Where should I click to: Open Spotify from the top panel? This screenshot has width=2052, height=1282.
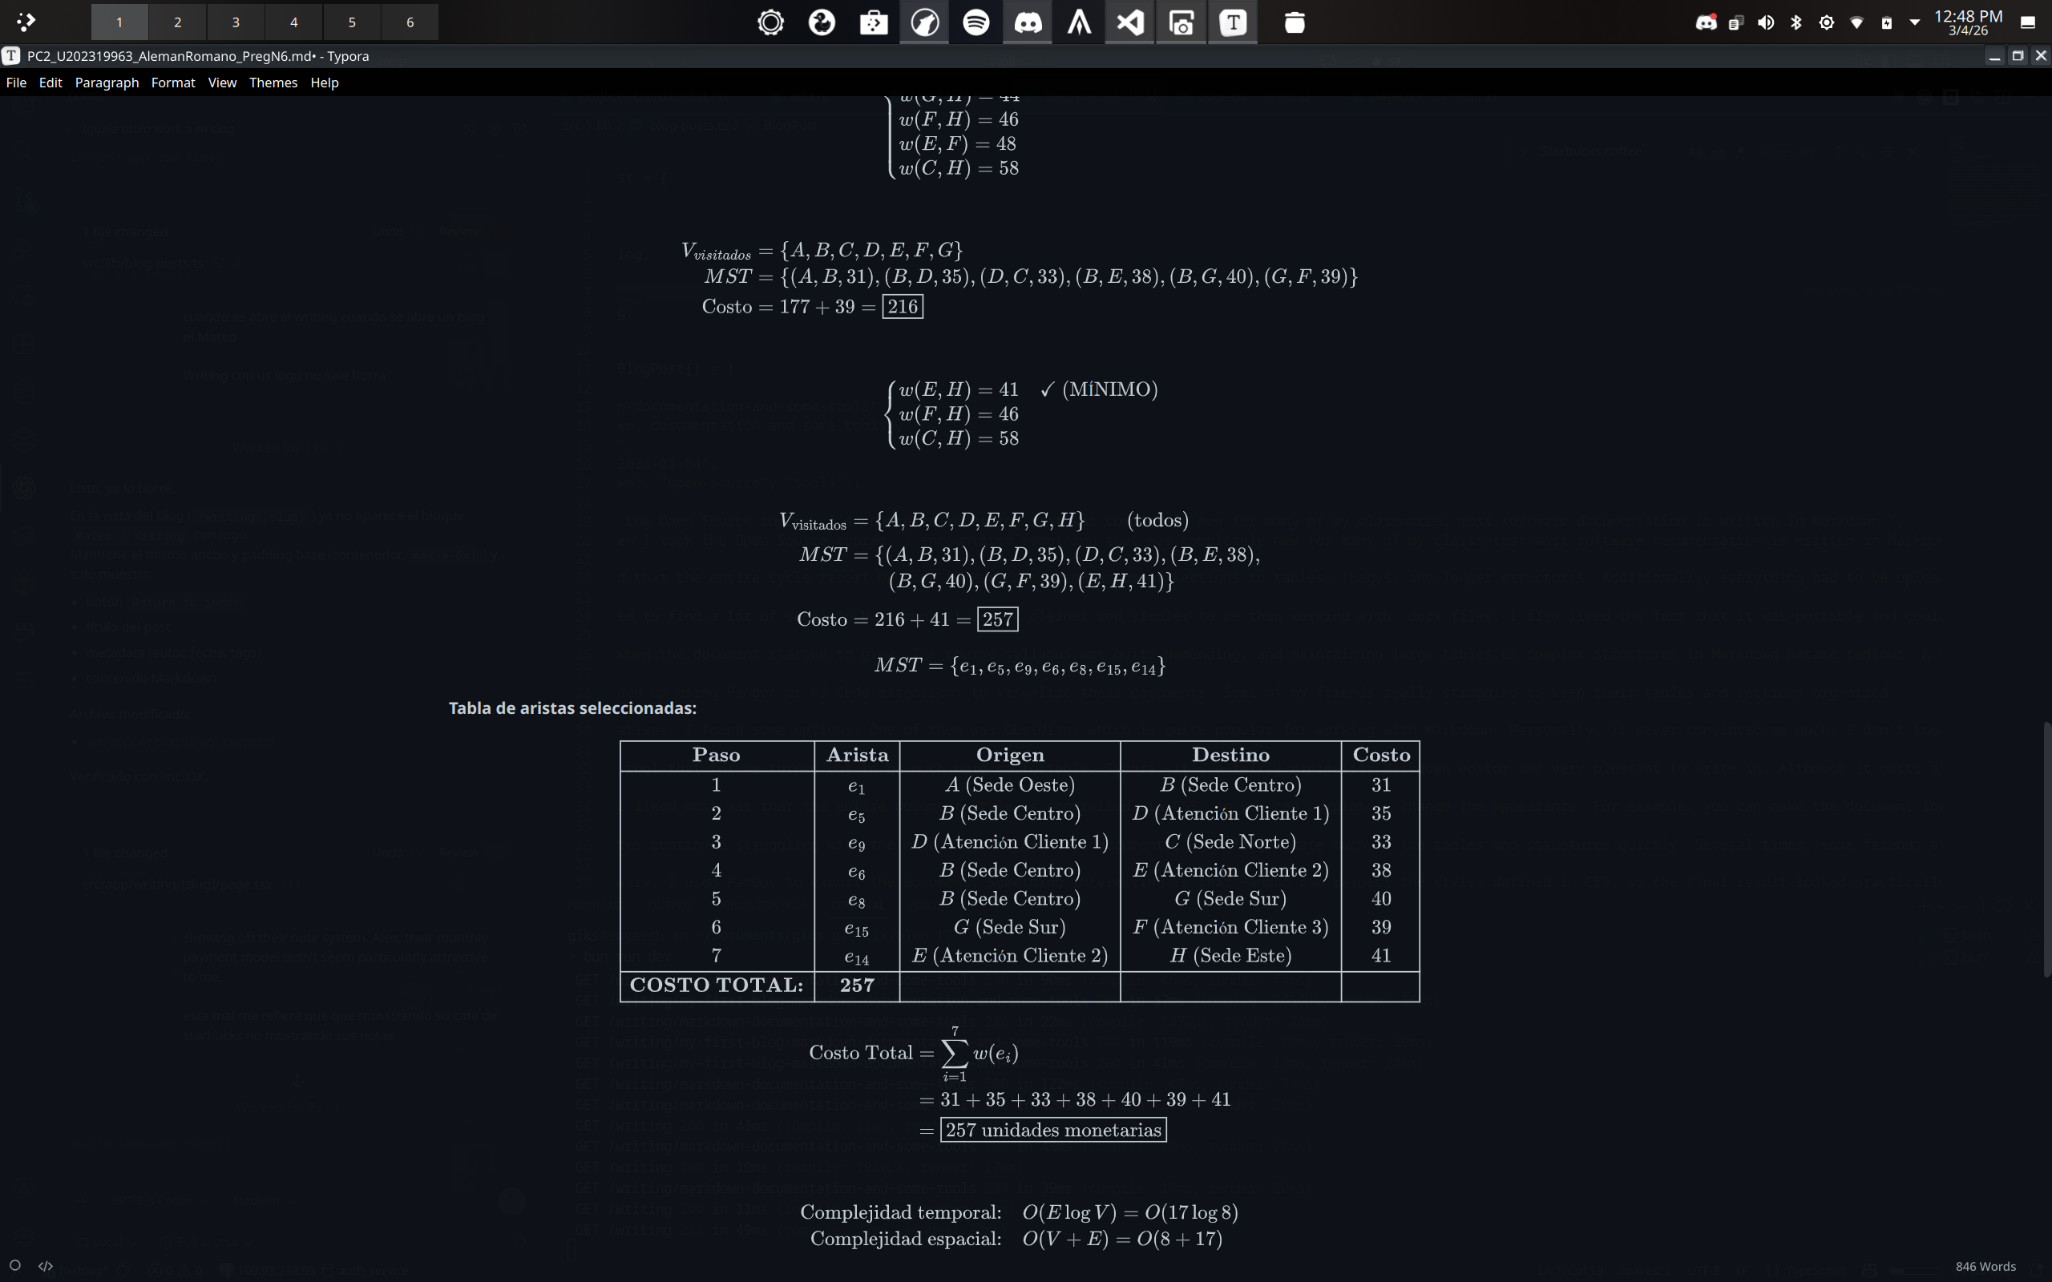[x=976, y=22]
